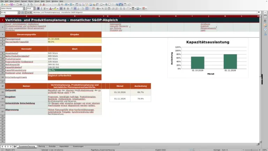
Task: Click the Sort Ascending icon
Action: pyautogui.click(x=80, y=5)
